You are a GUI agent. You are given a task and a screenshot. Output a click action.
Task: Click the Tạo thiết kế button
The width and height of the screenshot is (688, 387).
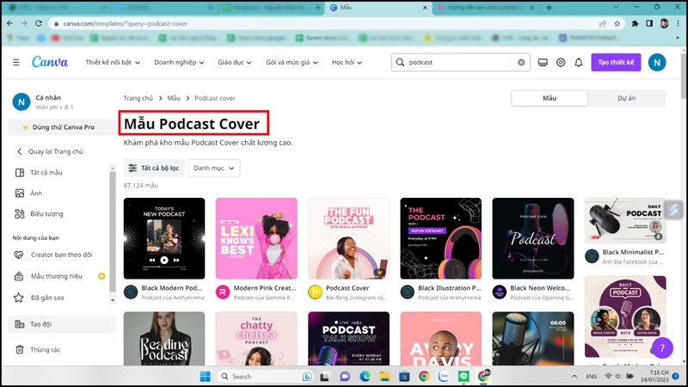pyautogui.click(x=616, y=62)
